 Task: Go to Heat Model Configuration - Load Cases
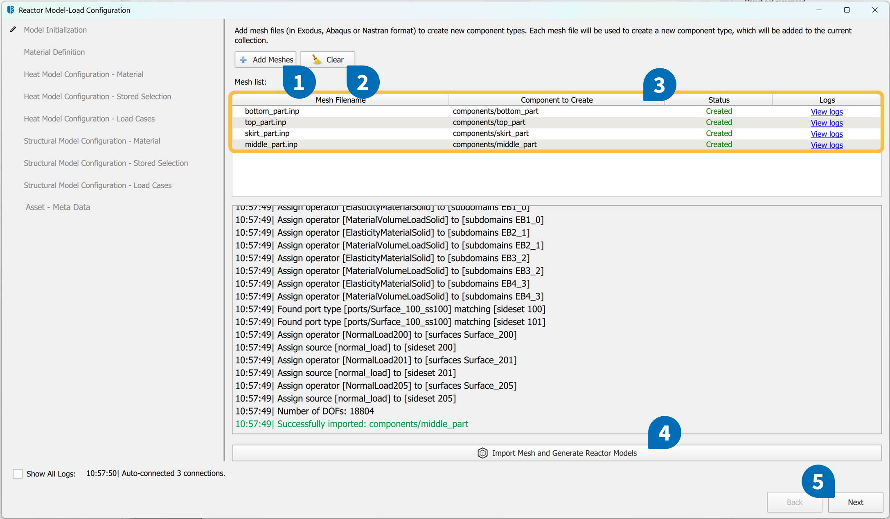[x=89, y=119]
